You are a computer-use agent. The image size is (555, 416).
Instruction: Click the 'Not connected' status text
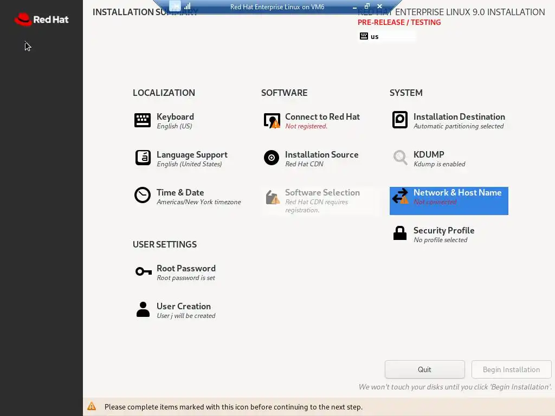point(435,202)
